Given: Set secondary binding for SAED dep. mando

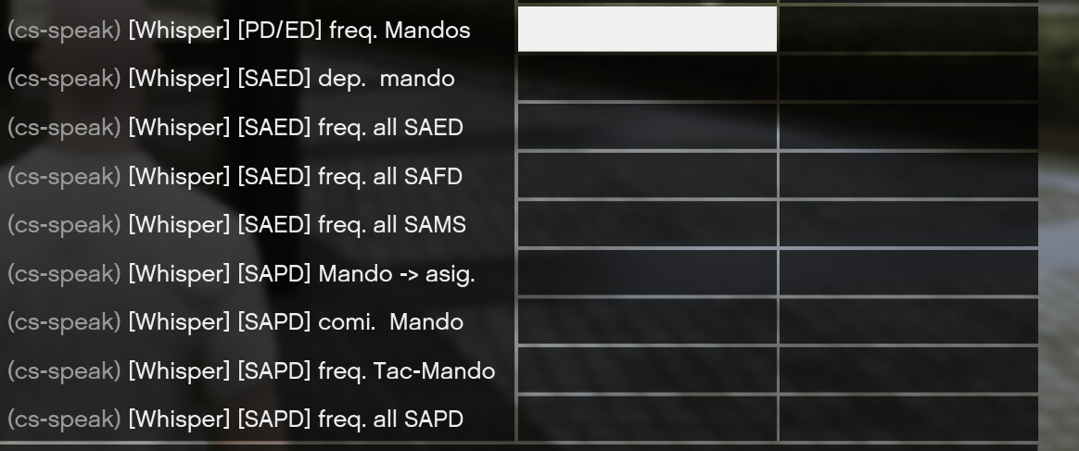Looking at the screenshot, I should pos(908,78).
